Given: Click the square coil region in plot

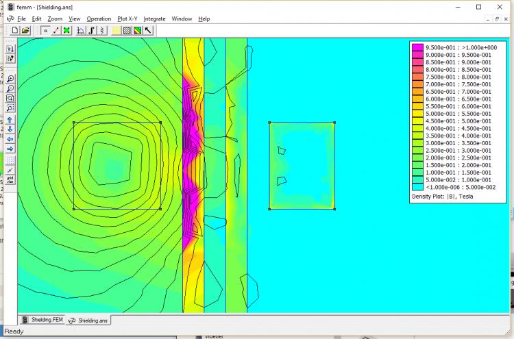Looking at the screenshot, I should [117, 166].
